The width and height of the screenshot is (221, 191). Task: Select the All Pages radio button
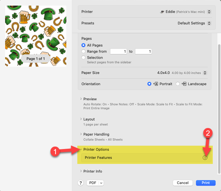(83, 45)
